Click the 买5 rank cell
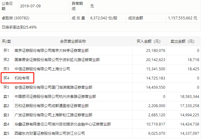This screenshot has height=139, width=204. tap(6, 87)
